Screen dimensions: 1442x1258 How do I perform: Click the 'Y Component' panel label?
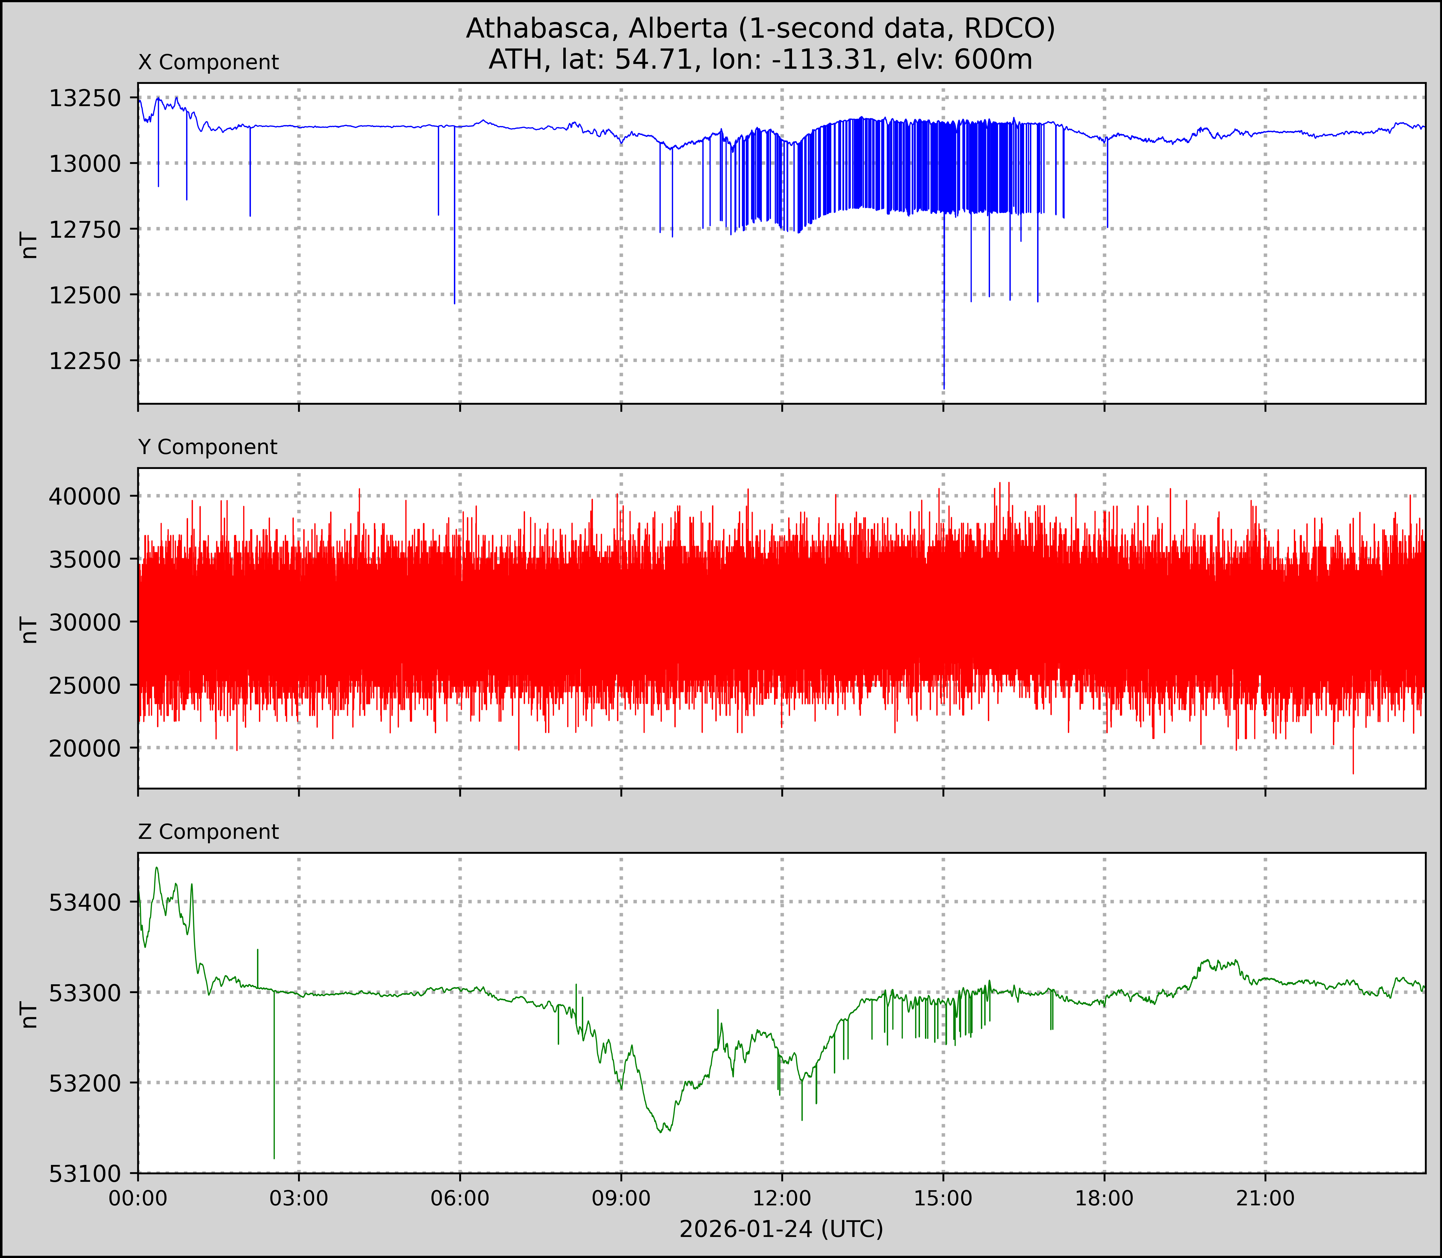tap(208, 447)
